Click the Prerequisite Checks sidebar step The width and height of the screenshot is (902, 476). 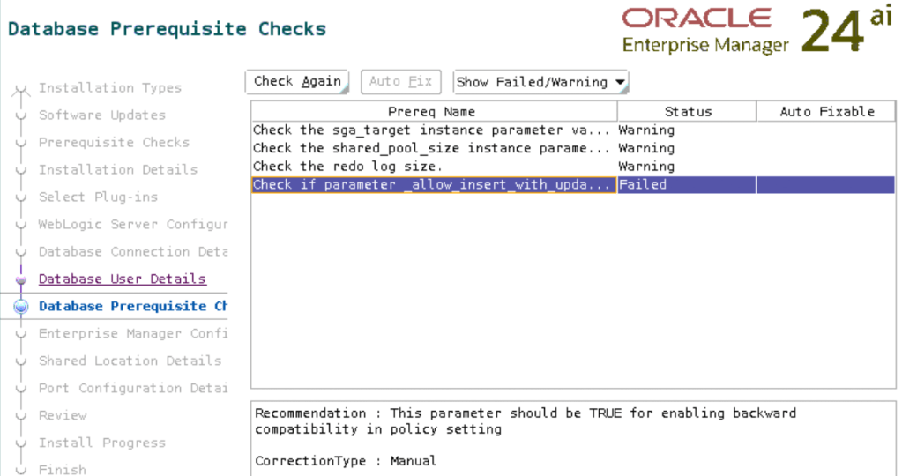[x=114, y=143]
